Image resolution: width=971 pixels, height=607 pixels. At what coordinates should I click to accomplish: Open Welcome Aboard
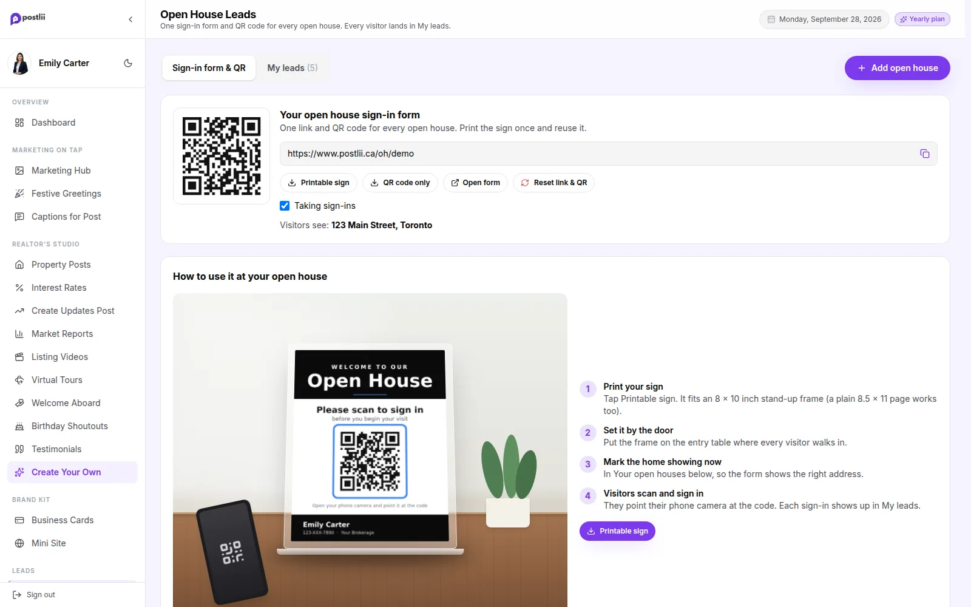pos(72,403)
